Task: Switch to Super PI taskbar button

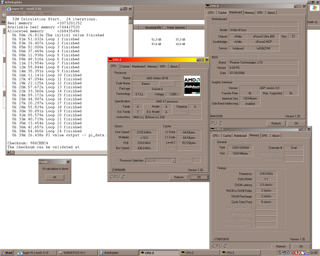Action: (36, 253)
